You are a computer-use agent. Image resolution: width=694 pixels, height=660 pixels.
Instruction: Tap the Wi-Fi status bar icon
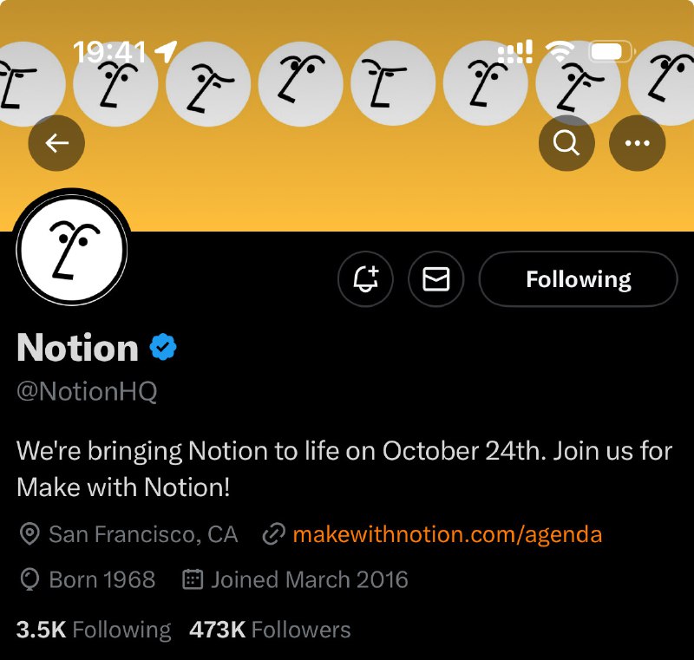click(560, 51)
